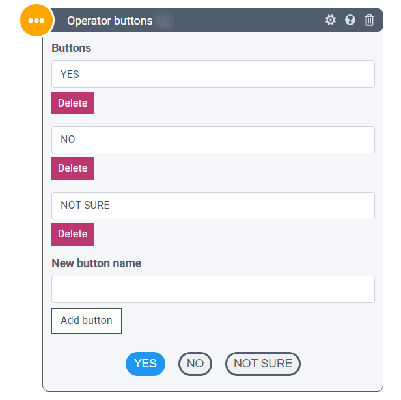The width and height of the screenshot is (401, 400).
Task: Click the New button name label
Action: point(96,263)
